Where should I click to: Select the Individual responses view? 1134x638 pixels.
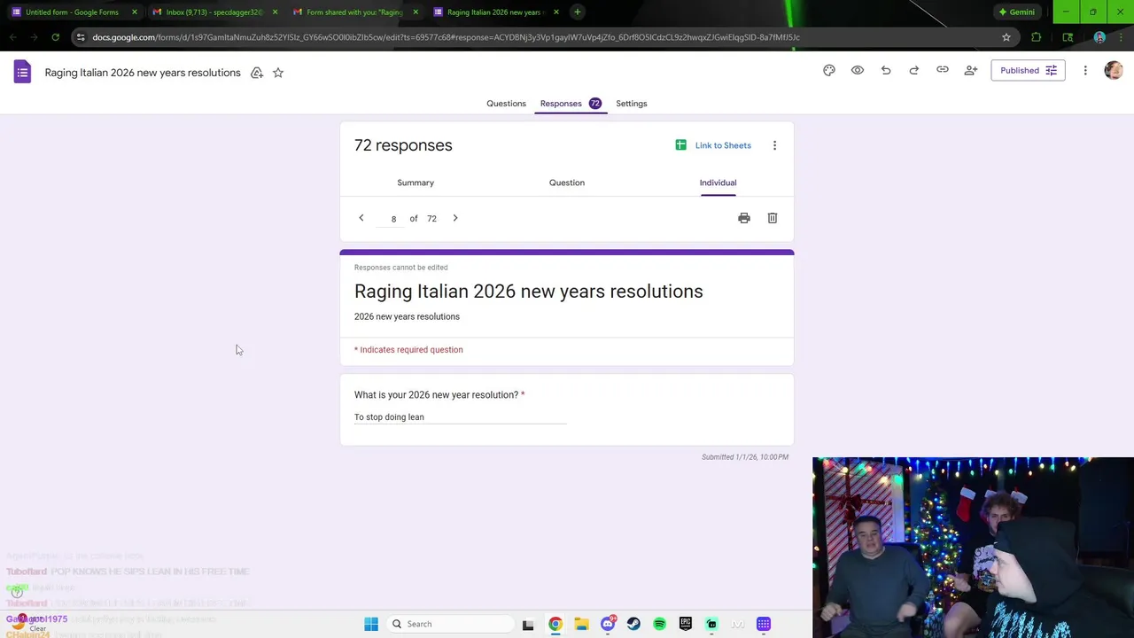coord(718,183)
